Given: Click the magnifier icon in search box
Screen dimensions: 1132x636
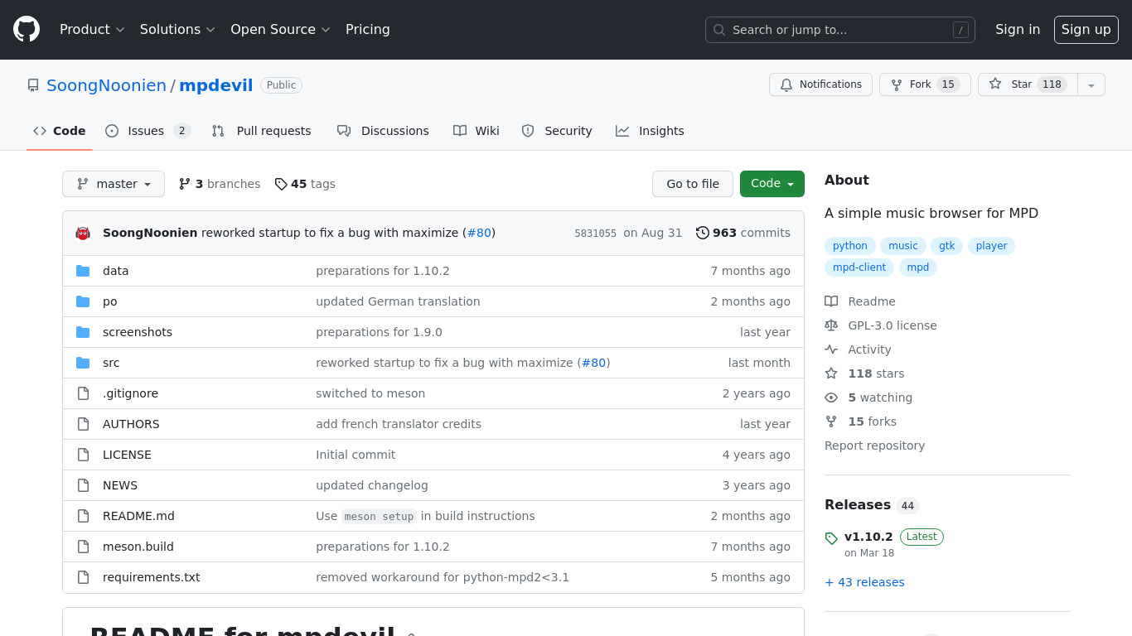Looking at the screenshot, I should pos(719,30).
